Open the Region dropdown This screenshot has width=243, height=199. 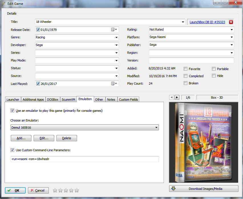click(232, 53)
